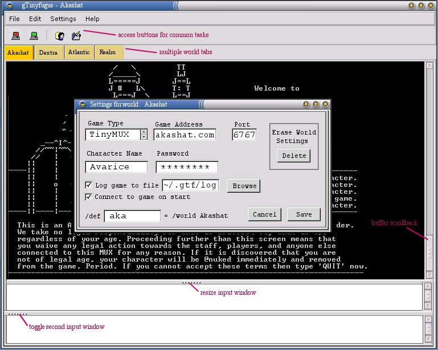The width and height of the screenshot is (438, 350).
Task: Click the red computer disconnect icon
Action: click(16, 35)
